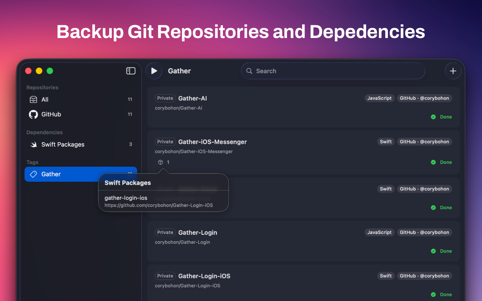Click the green Done checkmark for Gather-Login
Viewport: 482px width, 301px height.
tap(433, 251)
